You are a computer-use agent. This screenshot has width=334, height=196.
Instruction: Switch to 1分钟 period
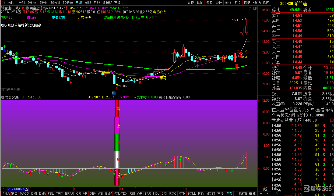21,3
